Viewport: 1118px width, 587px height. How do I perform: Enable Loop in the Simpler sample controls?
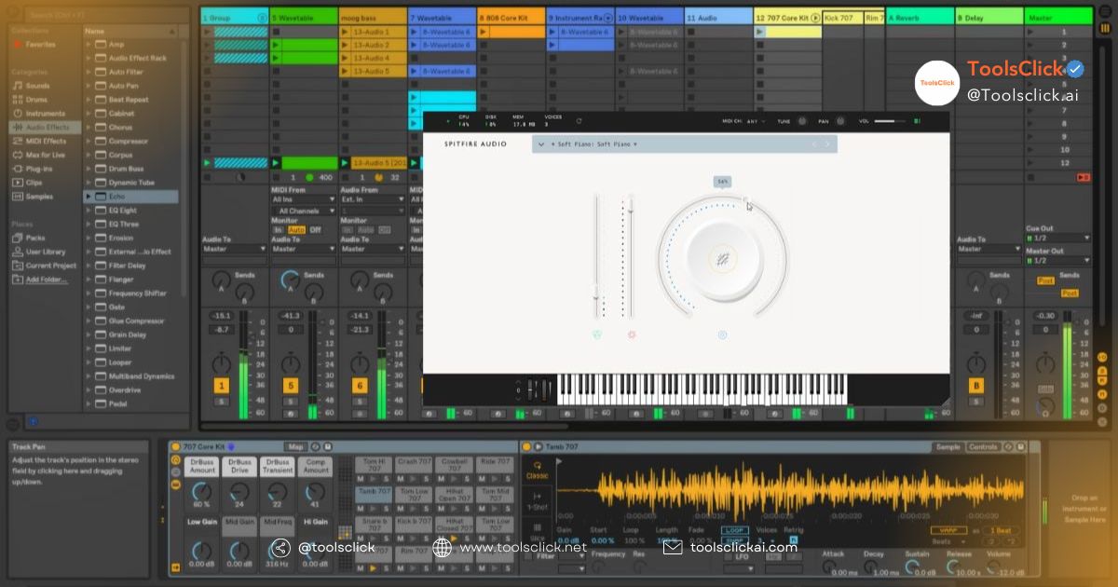(x=735, y=529)
